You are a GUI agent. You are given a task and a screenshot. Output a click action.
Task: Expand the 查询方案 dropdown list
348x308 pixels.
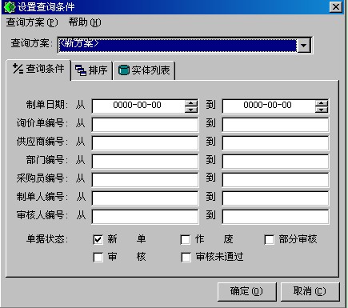pyautogui.click(x=303, y=46)
